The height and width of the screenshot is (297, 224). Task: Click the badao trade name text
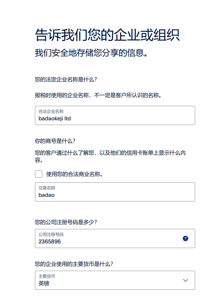(47, 195)
